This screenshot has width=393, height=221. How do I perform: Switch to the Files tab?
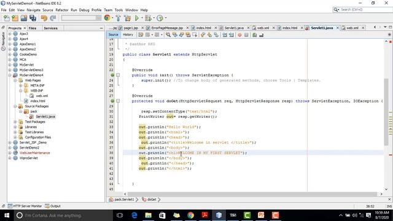pos(33,28)
